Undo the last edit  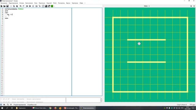coord(21,6)
